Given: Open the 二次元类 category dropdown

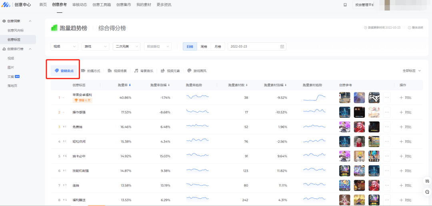Looking at the screenshot, I should coord(126,46).
